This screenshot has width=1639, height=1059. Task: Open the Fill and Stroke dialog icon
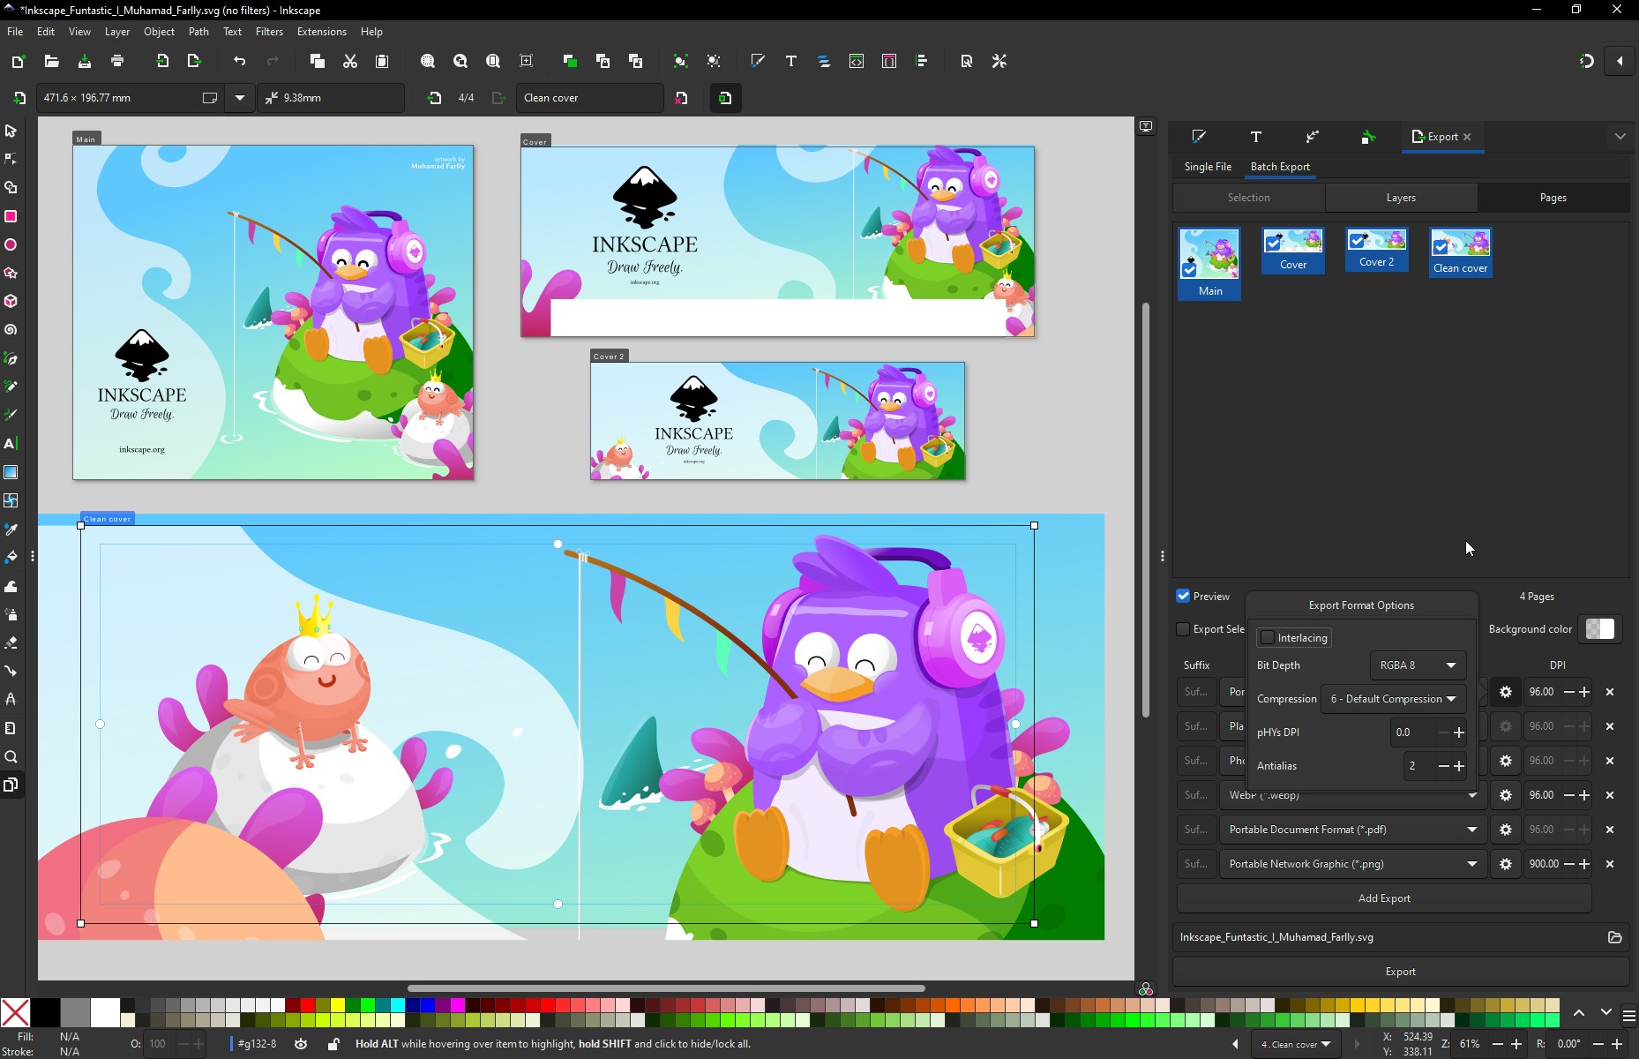[757, 61]
